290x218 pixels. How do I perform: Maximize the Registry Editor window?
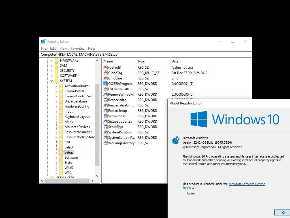[233, 41]
